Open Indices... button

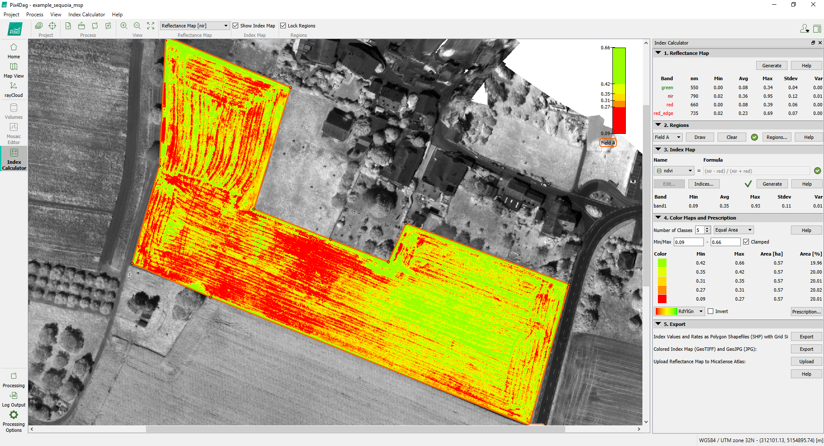(704, 184)
